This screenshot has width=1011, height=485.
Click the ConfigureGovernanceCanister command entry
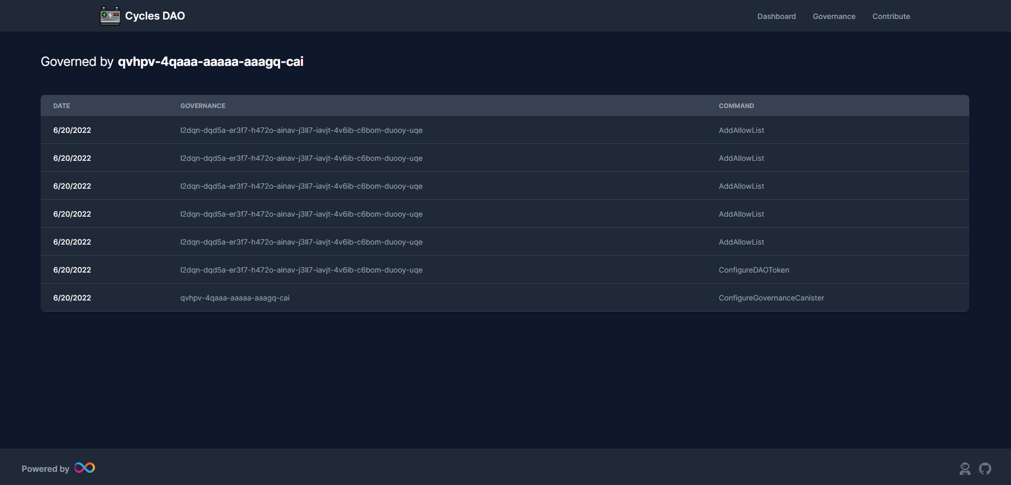pos(771,298)
